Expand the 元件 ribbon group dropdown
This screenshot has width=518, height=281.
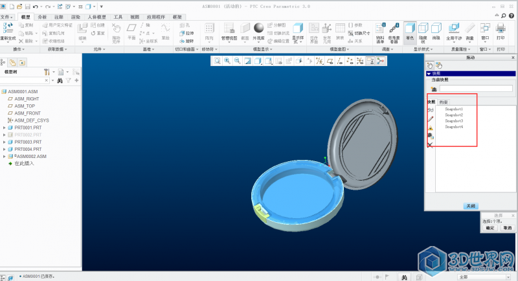pos(99,49)
